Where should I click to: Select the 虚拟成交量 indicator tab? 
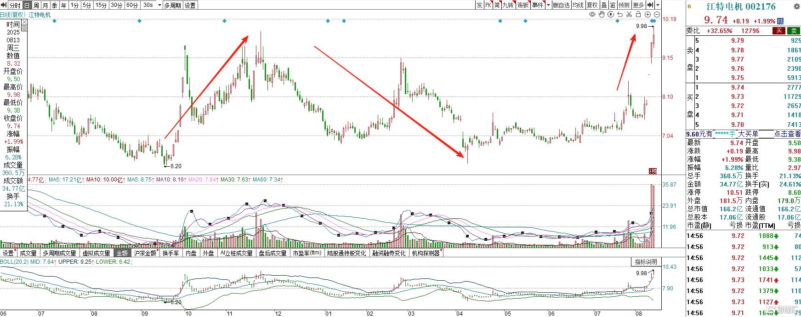(96, 253)
